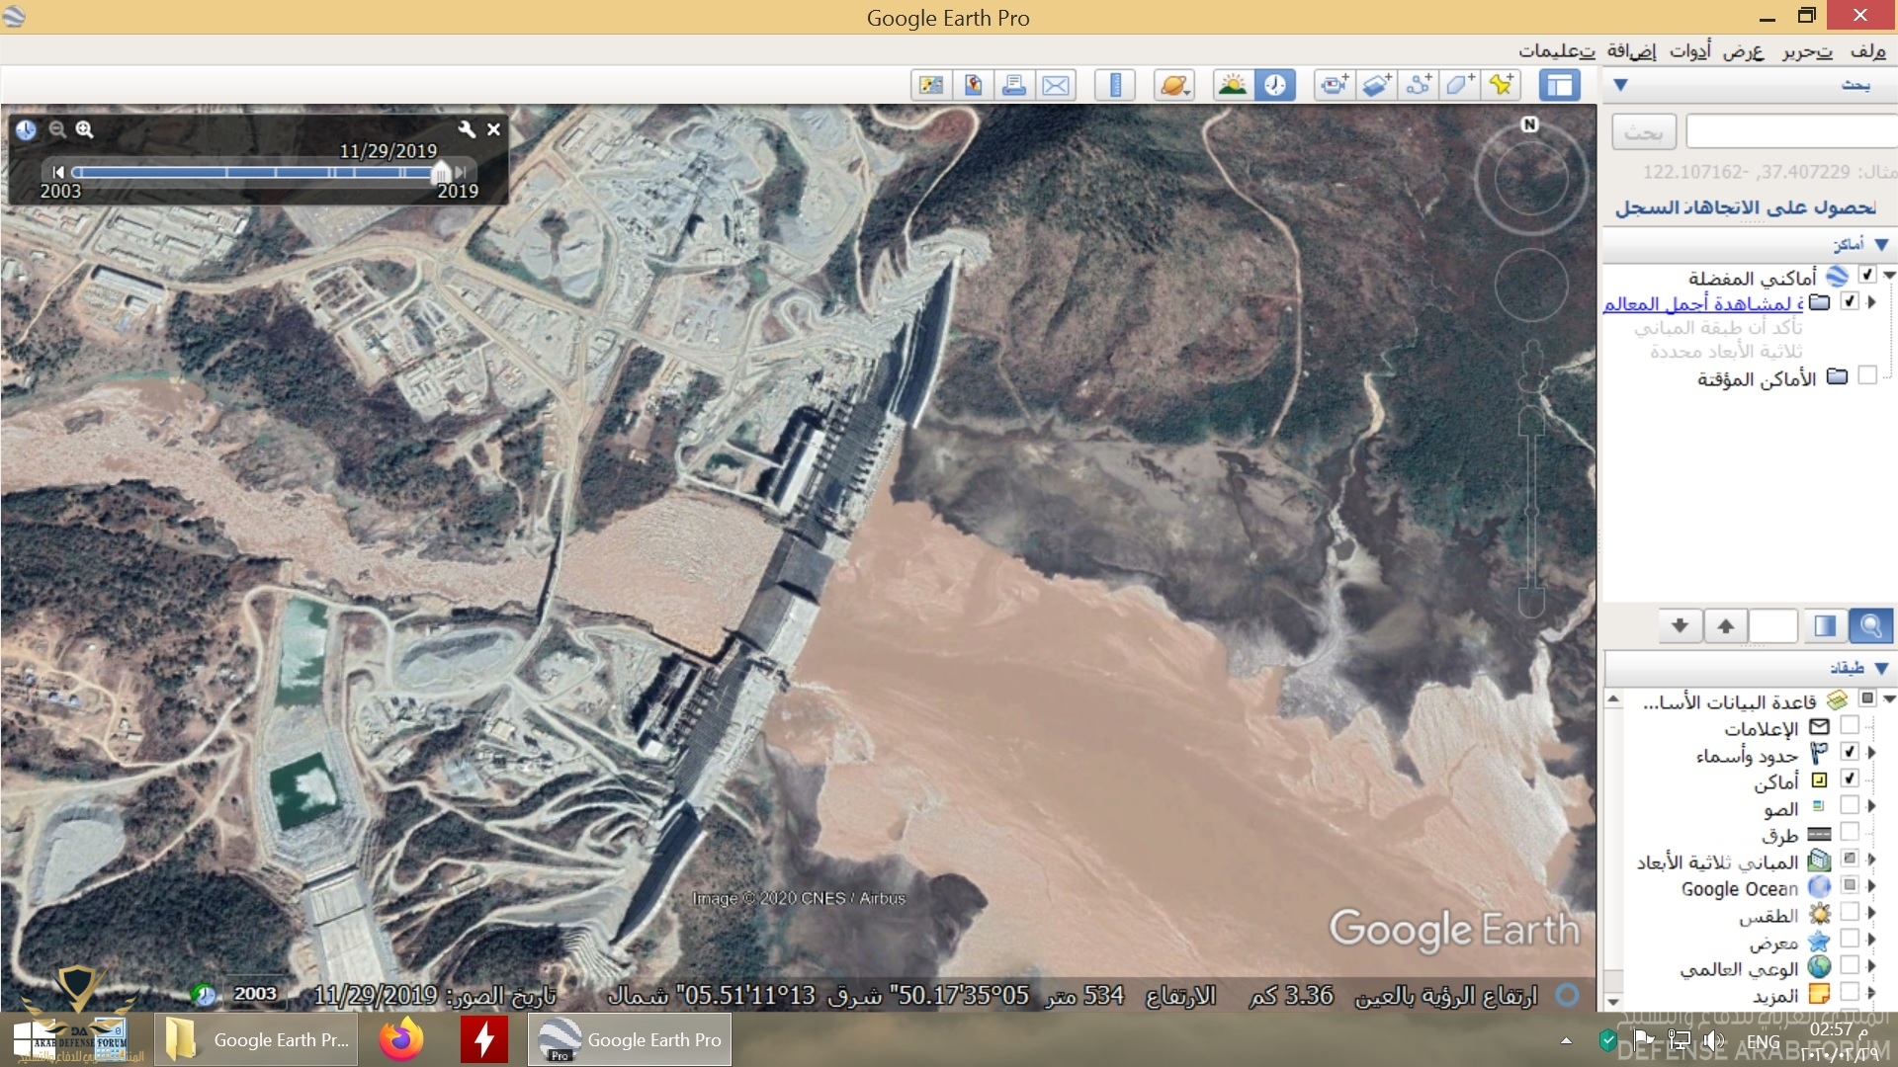Open the تعليمات Help menu
The image size is (1898, 1067).
click(1557, 51)
